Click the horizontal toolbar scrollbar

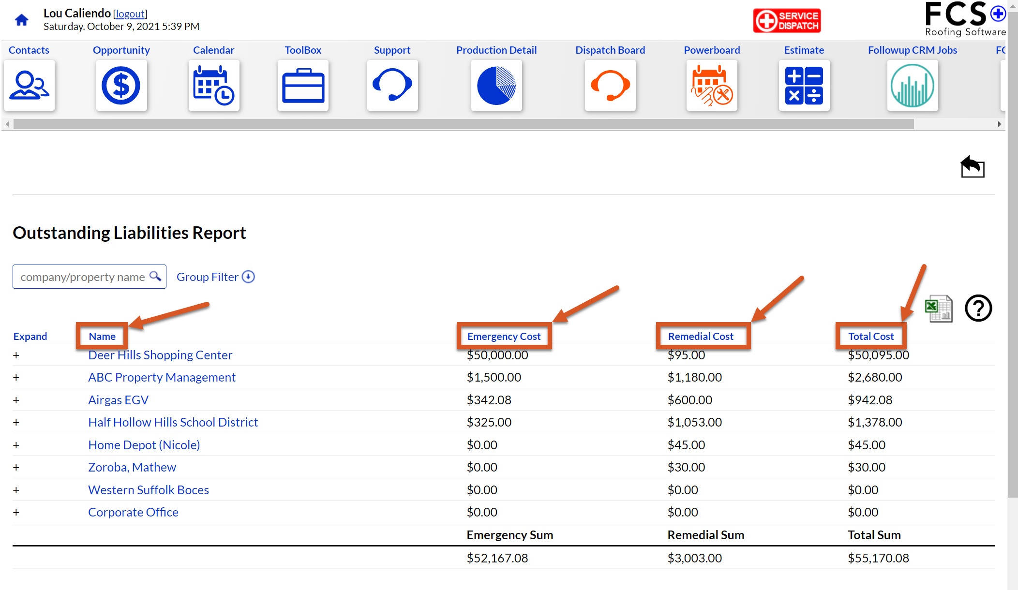click(x=464, y=124)
